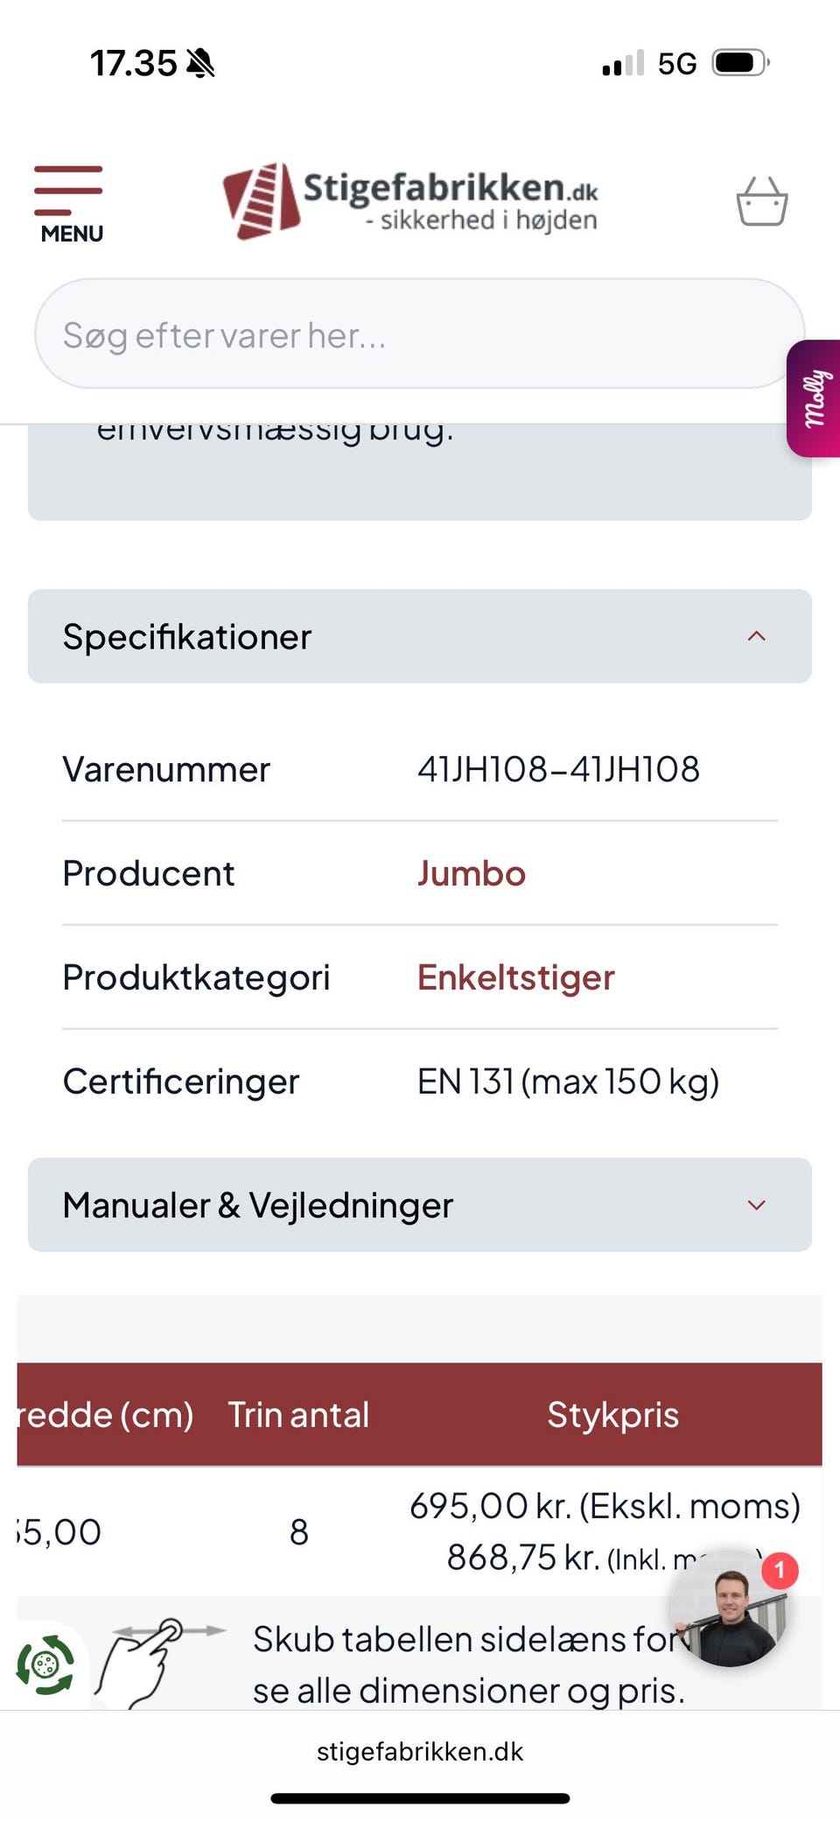Select the Trin antal column header
The height and width of the screenshot is (1821, 840).
[x=298, y=1414]
